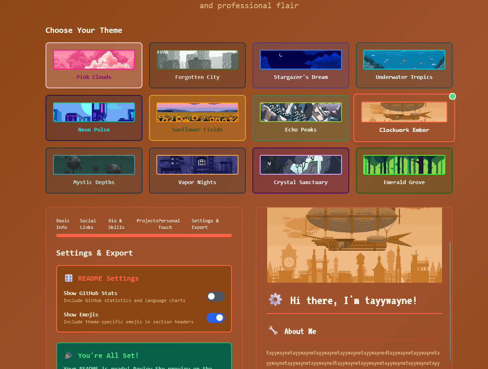Viewport: 488px width, 369px height.
Task: Pick the Crystal Sanctuary theme
Action: point(301,171)
